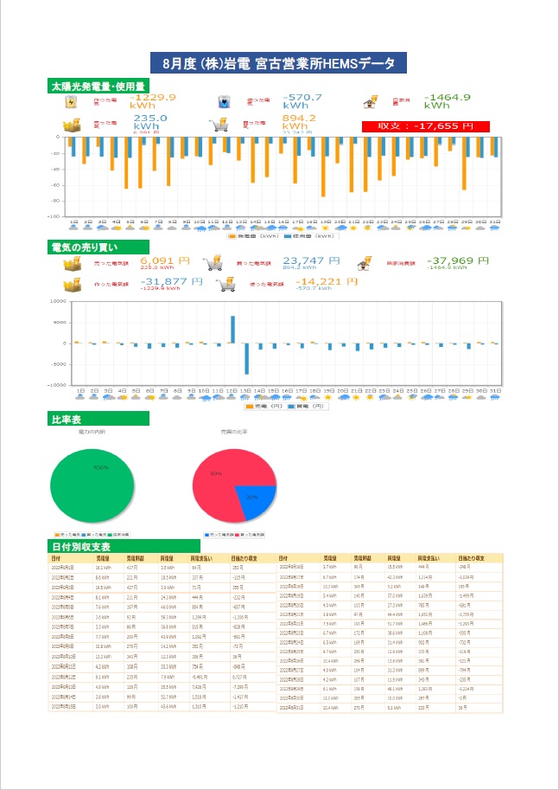Click the solar panel icon beside -1229.9 kWh

click(x=71, y=103)
